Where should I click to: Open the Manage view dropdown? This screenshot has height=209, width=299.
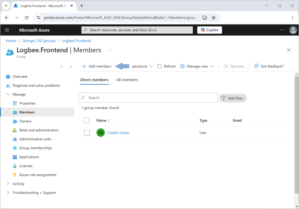coord(197,66)
